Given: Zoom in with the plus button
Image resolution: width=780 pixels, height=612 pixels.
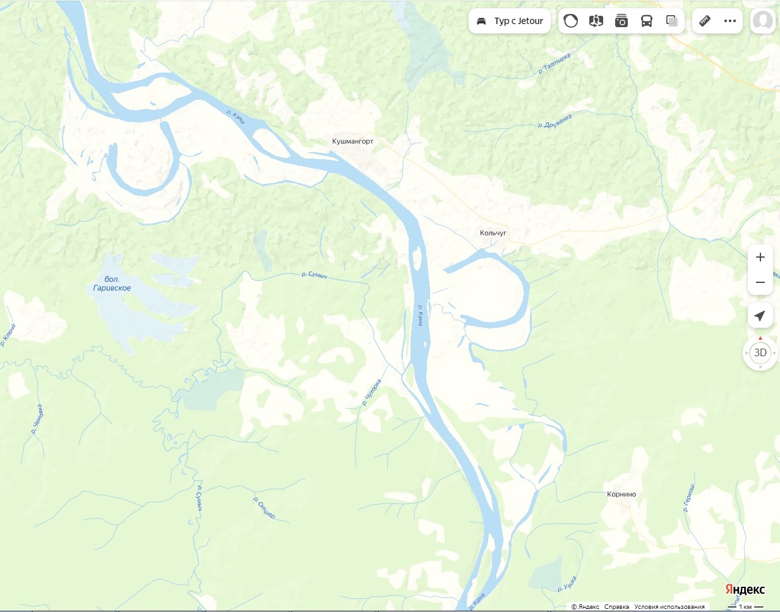Looking at the screenshot, I should coord(760,257).
